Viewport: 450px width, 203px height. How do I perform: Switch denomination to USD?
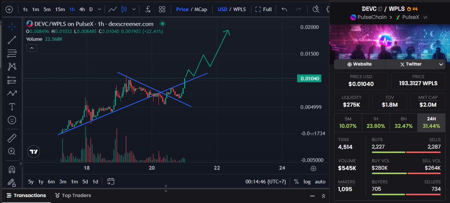[x=223, y=9]
